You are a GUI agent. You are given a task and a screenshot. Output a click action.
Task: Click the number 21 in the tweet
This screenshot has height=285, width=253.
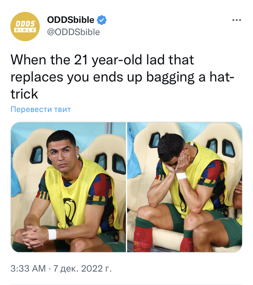[81, 60]
